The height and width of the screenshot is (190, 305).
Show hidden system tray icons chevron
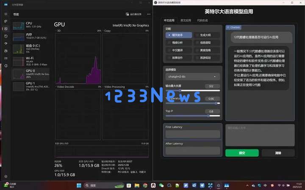pyautogui.click(x=247, y=185)
